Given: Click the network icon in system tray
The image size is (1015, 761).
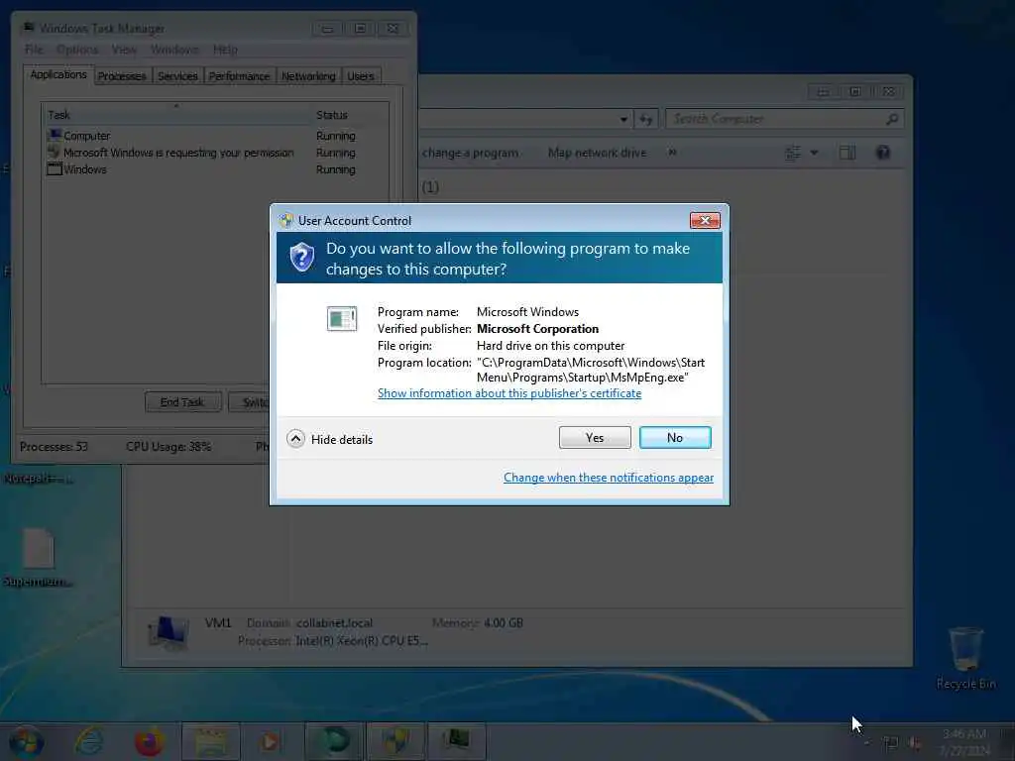Looking at the screenshot, I should [891, 743].
